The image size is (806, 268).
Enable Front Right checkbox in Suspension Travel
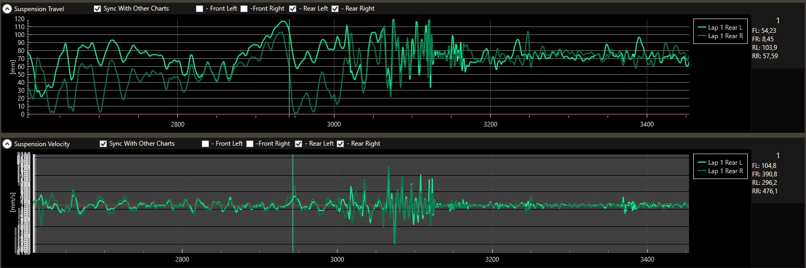pyautogui.click(x=244, y=9)
